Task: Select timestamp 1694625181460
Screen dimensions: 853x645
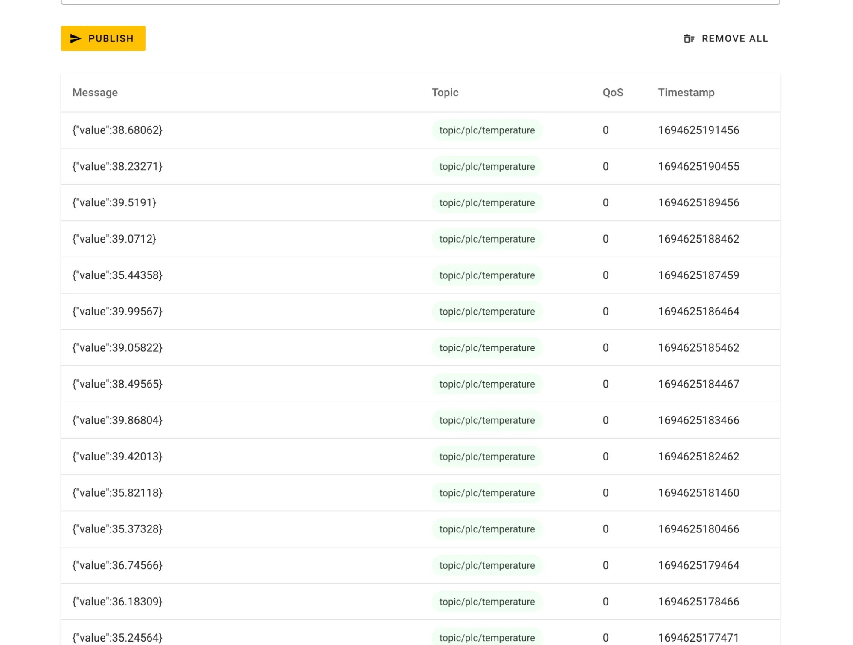Action: [x=699, y=492]
